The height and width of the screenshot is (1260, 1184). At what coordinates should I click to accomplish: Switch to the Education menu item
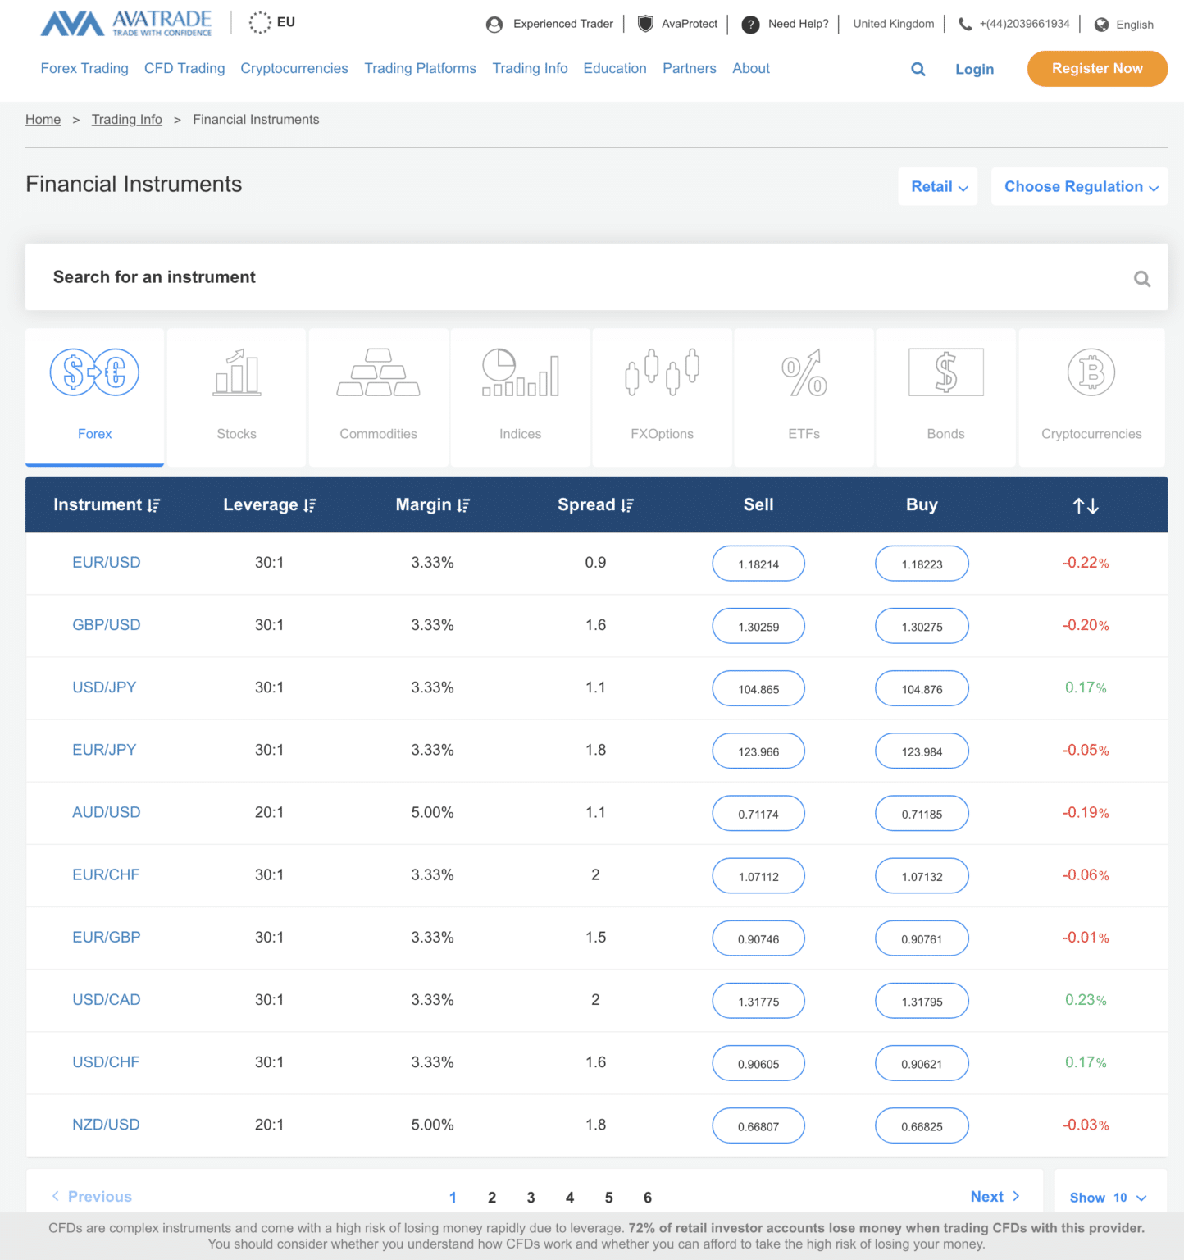click(615, 68)
